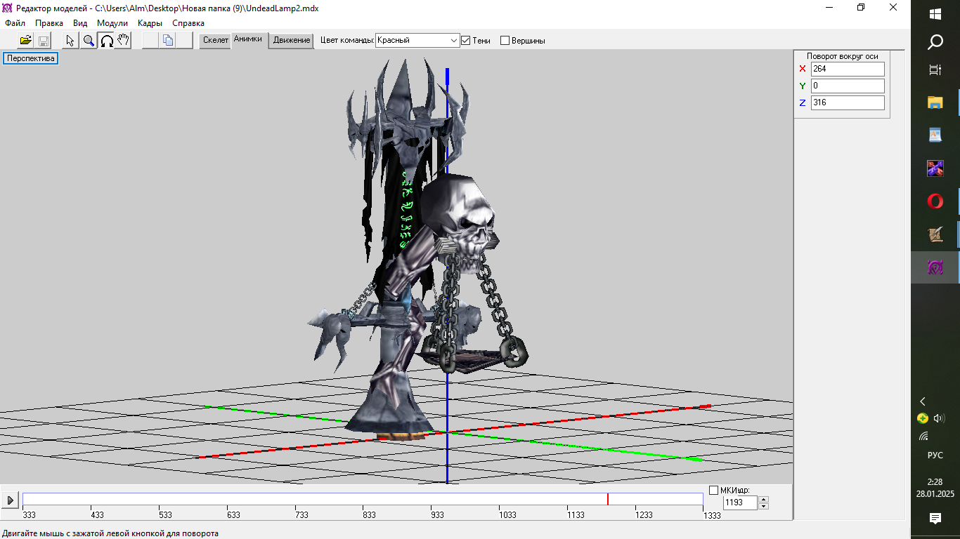Decrease frame number with down stepper arrow
The height and width of the screenshot is (539, 960).
[764, 506]
